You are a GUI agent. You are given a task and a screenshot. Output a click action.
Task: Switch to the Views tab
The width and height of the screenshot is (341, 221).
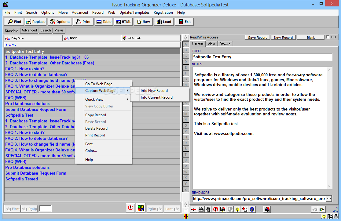[59, 31]
